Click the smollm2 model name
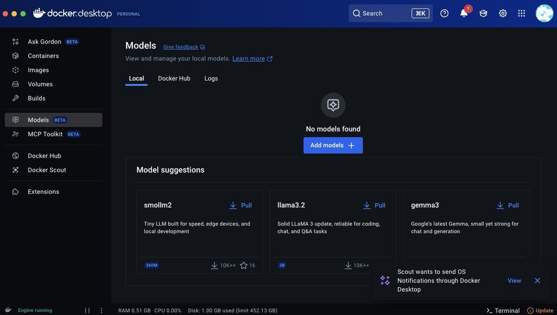 (158, 205)
